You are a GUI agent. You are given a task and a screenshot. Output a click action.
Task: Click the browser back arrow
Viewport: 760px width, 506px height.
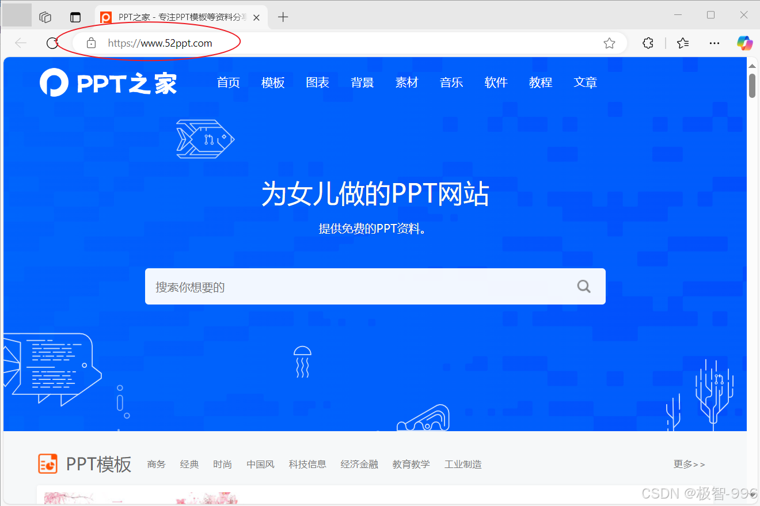click(21, 43)
